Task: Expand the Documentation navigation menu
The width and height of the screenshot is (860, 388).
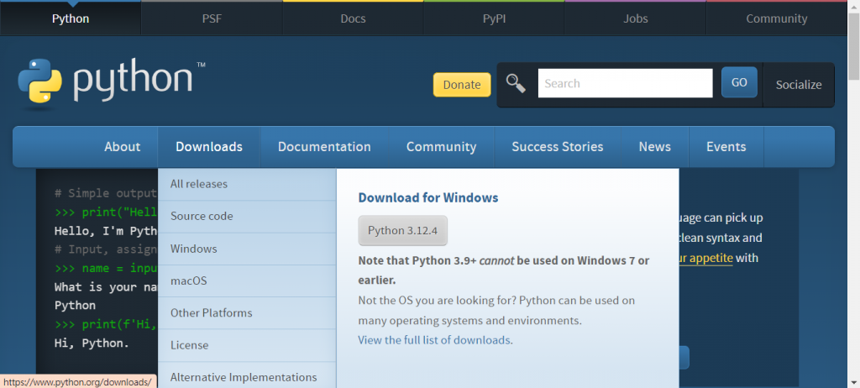Action: [x=324, y=147]
